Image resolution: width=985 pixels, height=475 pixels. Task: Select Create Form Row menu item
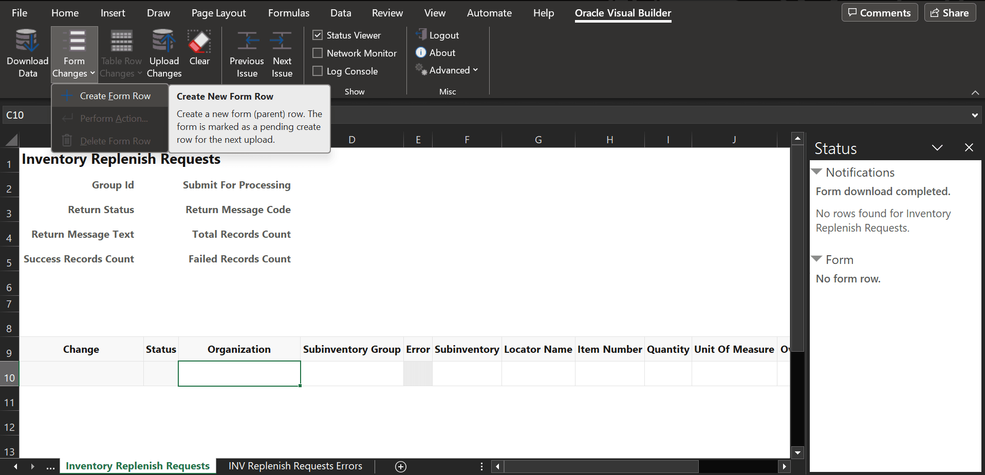point(115,96)
